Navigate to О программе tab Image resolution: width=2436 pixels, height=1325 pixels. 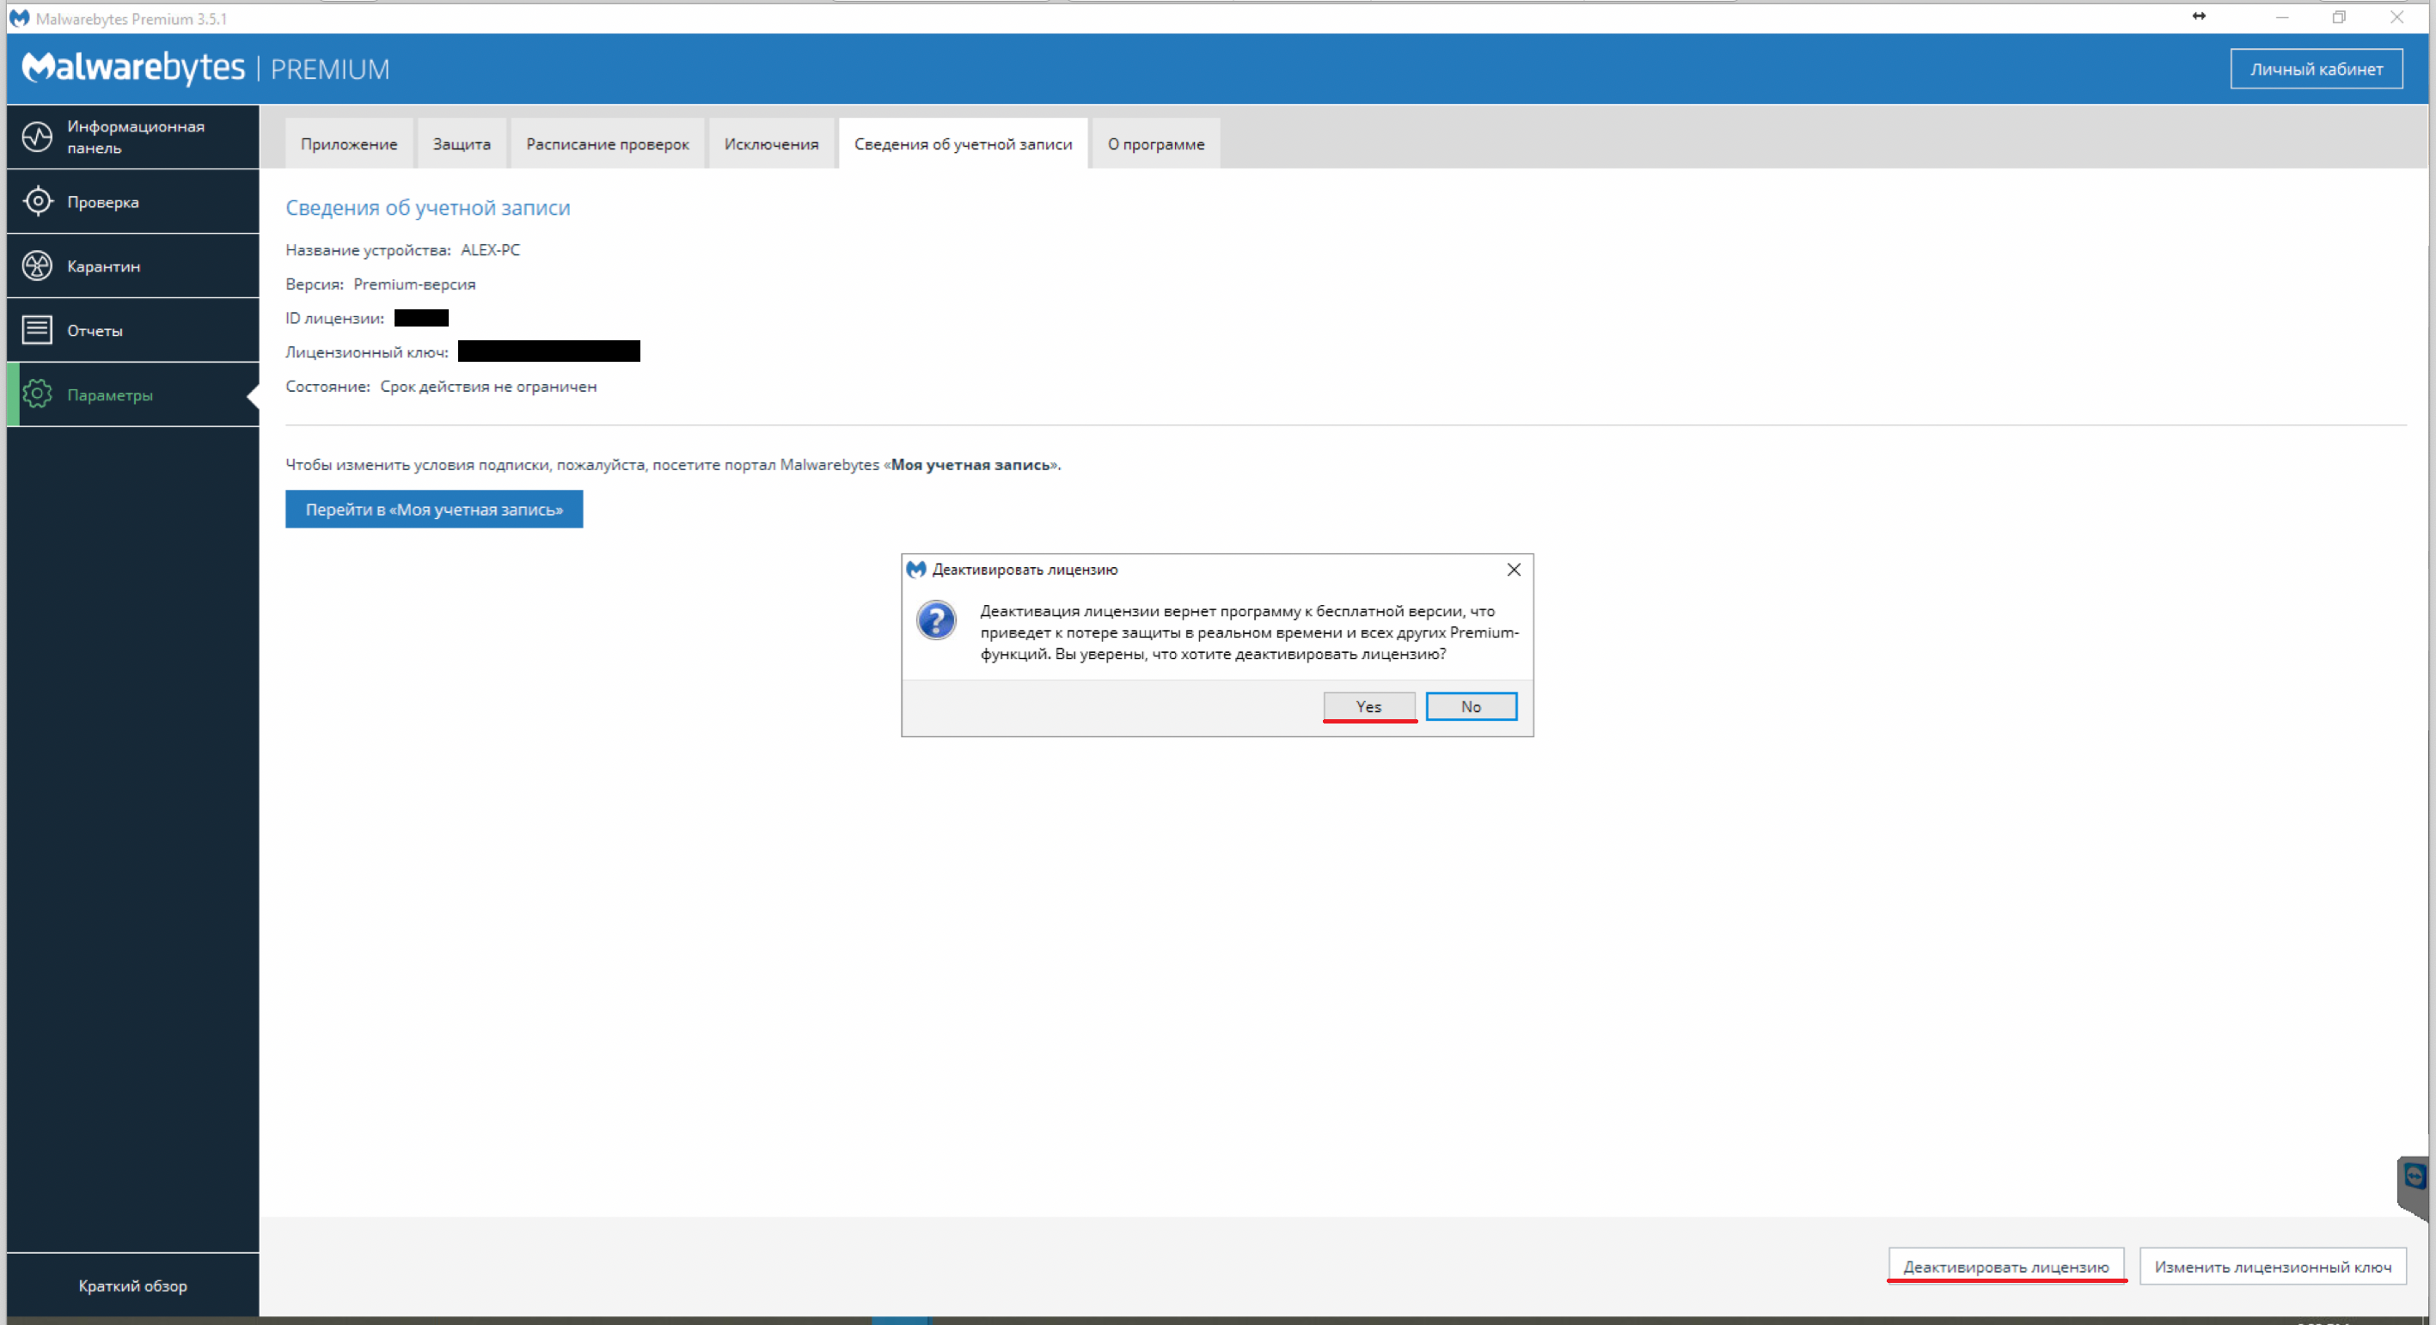1154,142
